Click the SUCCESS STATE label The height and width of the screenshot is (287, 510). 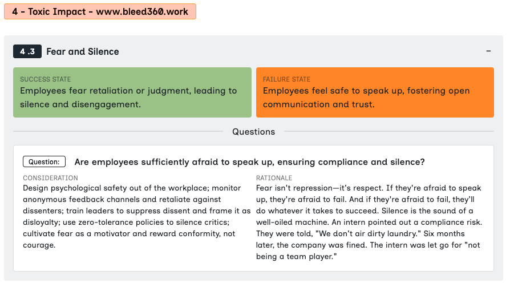[46, 79]
